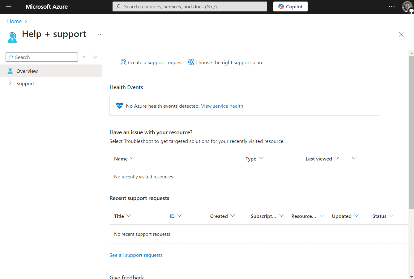The height and width of the screenshot is (279, 414).
Task: Close the Help + support blade
Action: point(401,34)
